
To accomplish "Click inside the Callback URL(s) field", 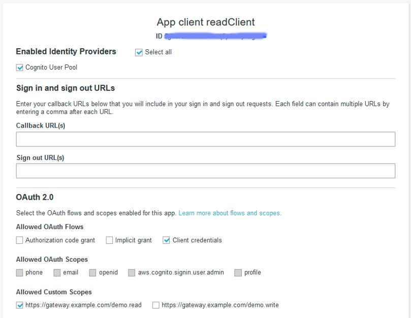I will 205,139.
